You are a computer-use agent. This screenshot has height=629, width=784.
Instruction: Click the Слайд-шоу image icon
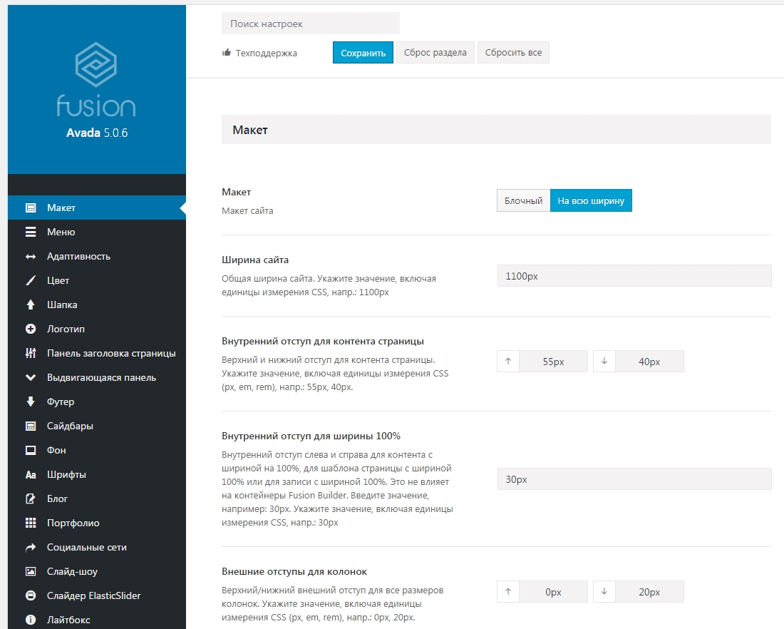pos(31,571)
